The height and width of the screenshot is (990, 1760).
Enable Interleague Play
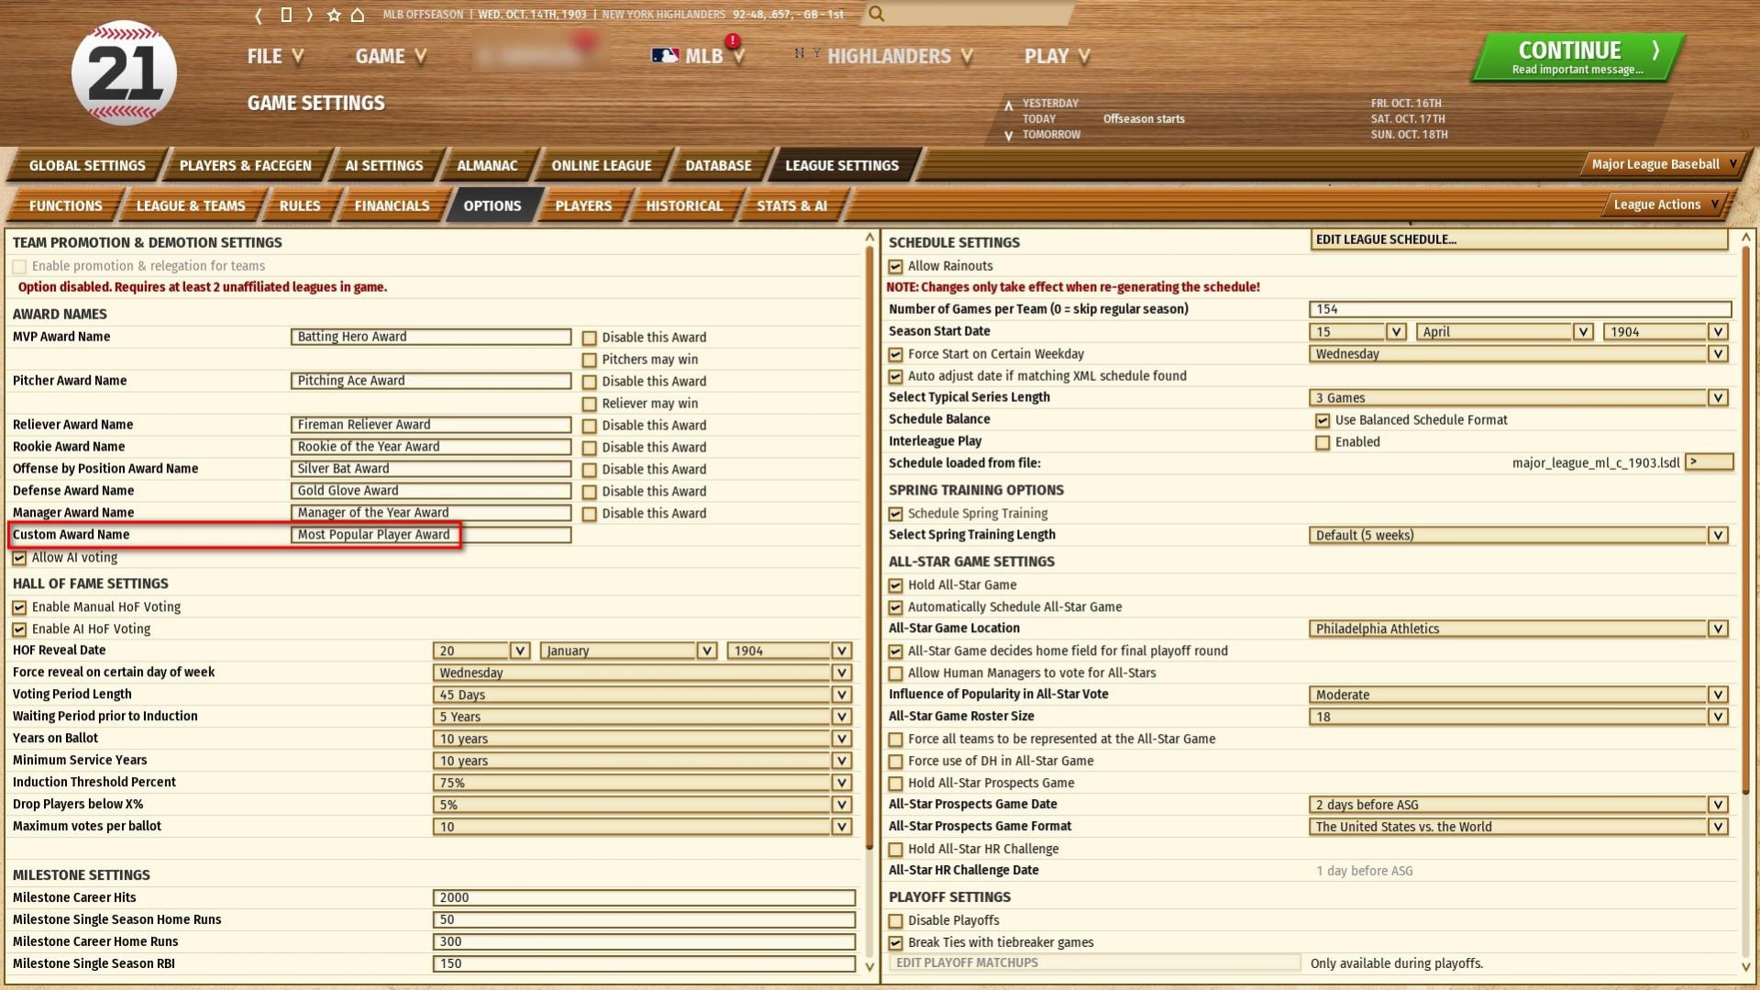point(1323,441)
